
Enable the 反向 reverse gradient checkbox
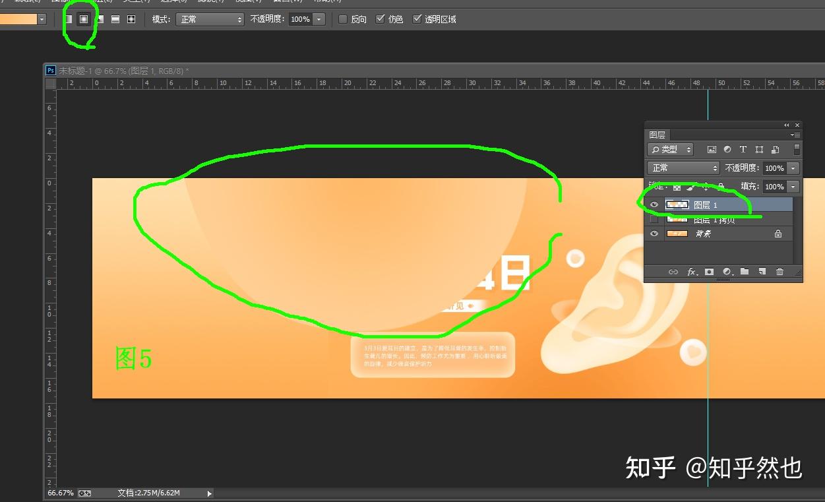[342, 19]
